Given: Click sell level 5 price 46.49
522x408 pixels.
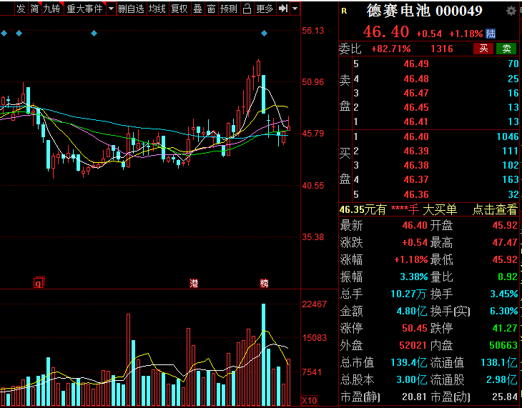Looking at the screenshot, I should click(416, 64).
